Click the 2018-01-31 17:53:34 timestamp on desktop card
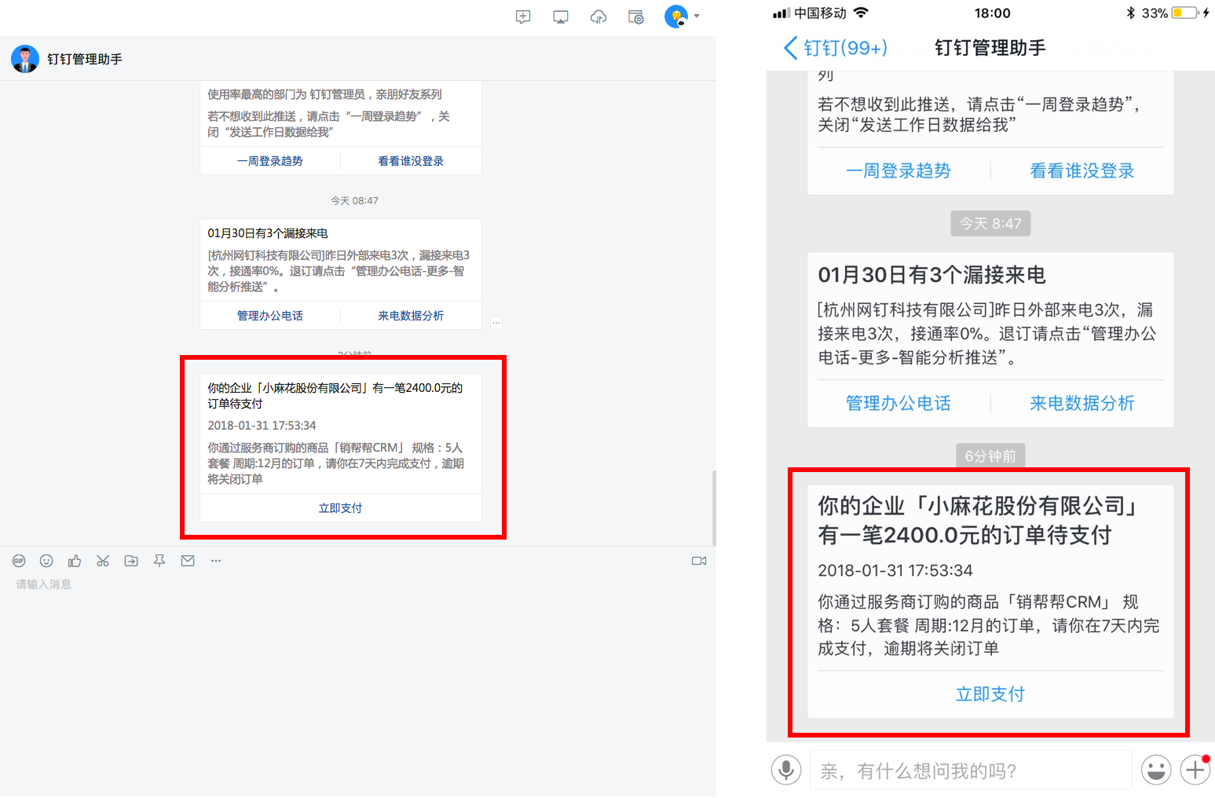This screenshot has height=798, width=1215. 262,426
